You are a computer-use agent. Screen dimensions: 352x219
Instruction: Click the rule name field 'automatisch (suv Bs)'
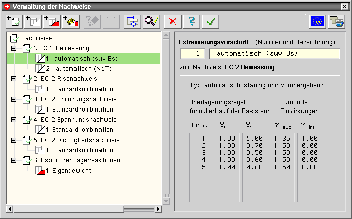click(x=274, y=53)
